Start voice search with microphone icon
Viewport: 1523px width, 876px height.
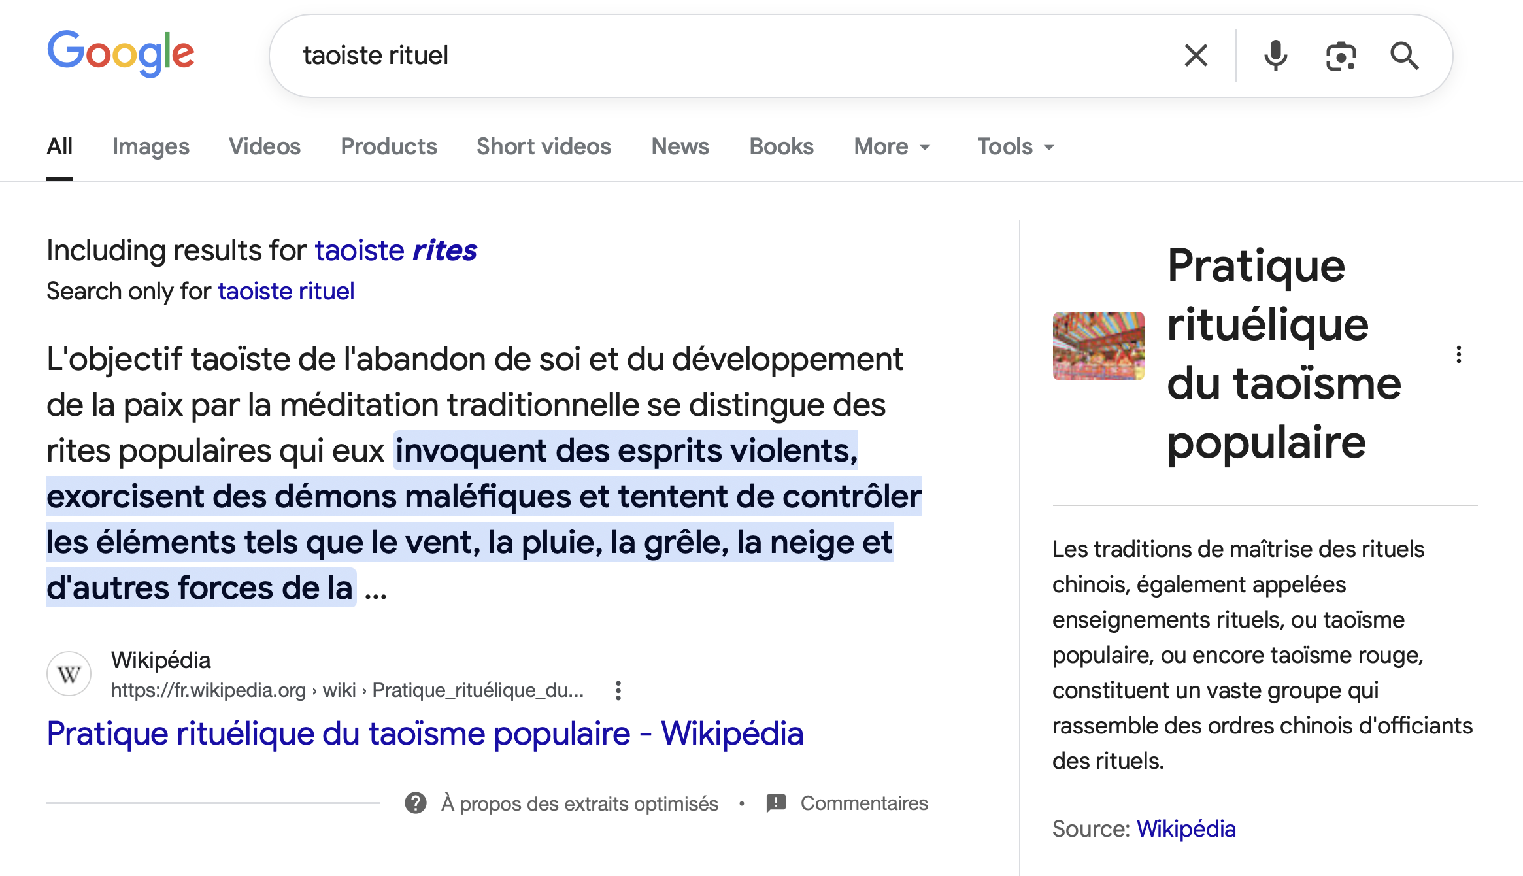pos(1275,56)
